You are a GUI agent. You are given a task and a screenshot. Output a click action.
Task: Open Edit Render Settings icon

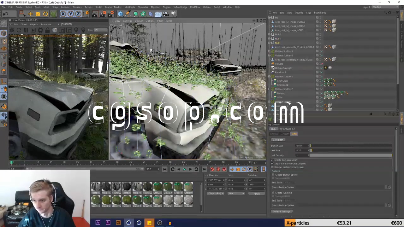point(110,14)
